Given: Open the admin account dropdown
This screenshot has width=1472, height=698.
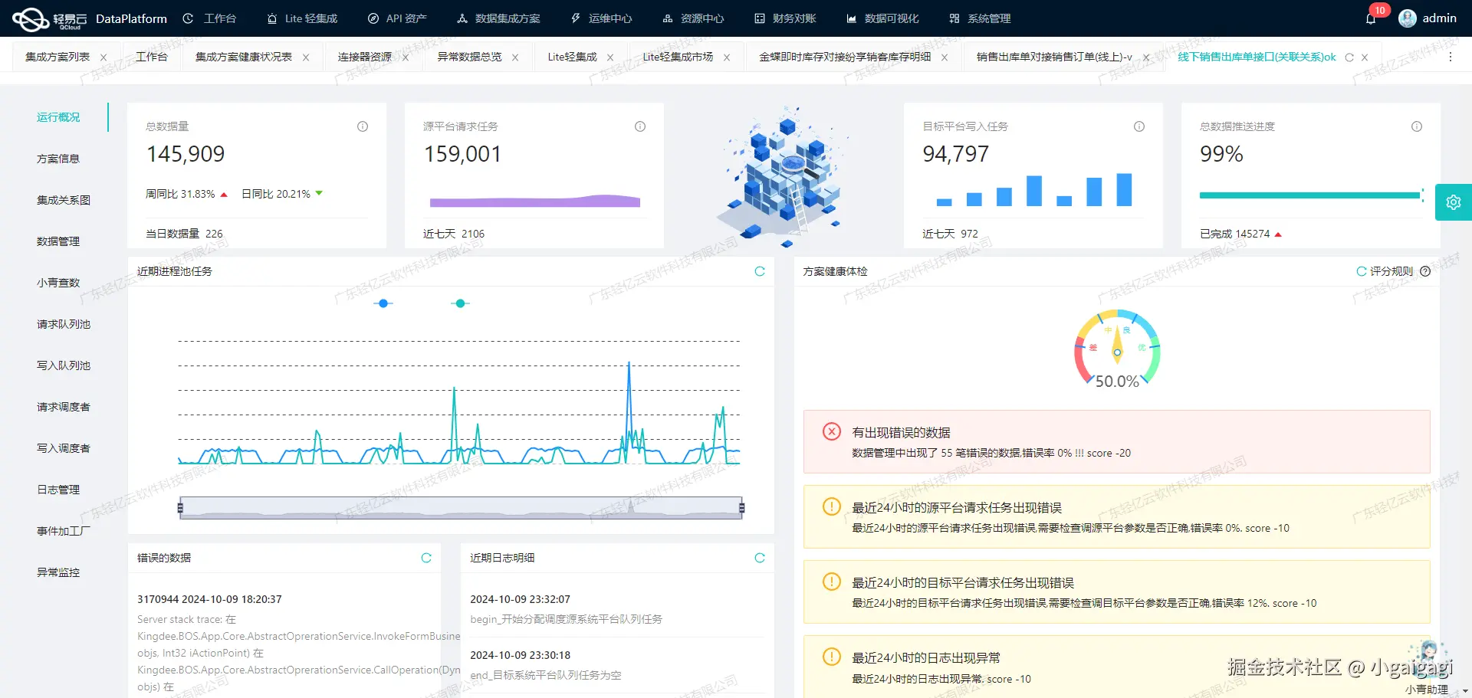Looking at the screenshot, I should [x=1440, y=18].
